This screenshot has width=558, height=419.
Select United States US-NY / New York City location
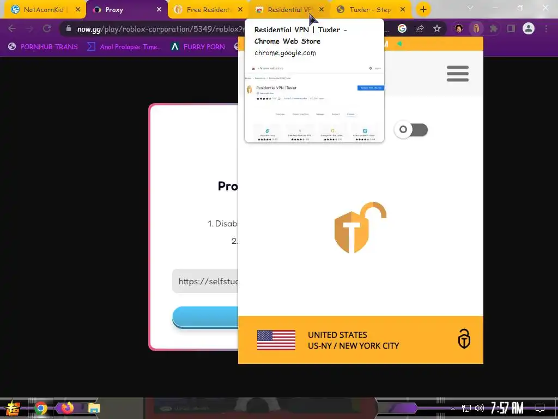pyautogui.click(x=353, y=340)
